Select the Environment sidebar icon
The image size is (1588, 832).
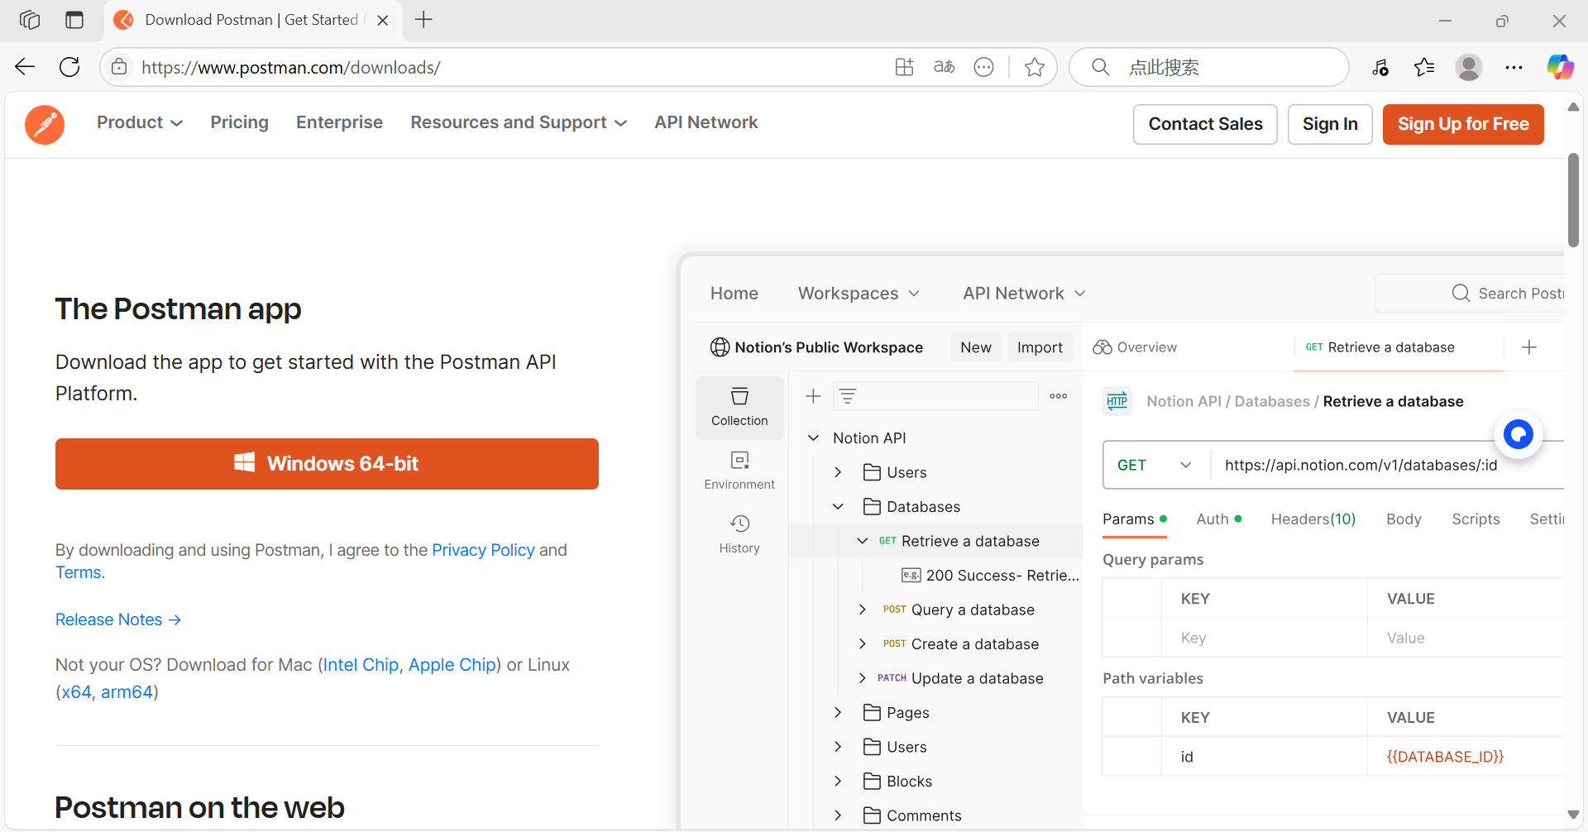point(739,471)
